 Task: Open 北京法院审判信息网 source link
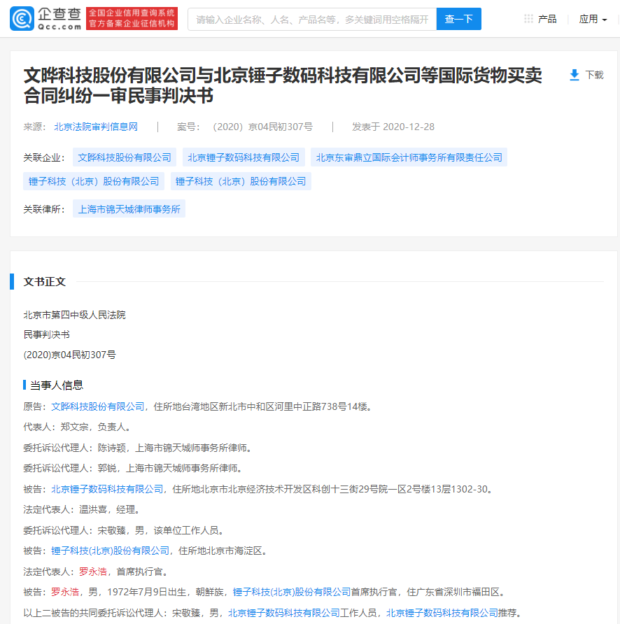(96, 127)
